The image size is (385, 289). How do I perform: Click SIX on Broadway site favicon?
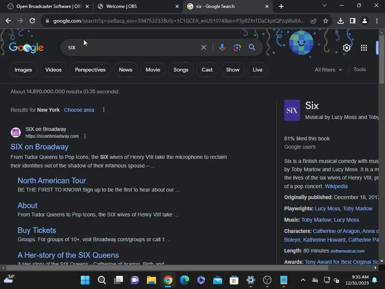pyautogui.click(x=16, y=132)
